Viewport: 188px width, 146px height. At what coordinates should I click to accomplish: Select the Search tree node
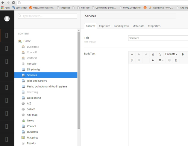point(31,109)
